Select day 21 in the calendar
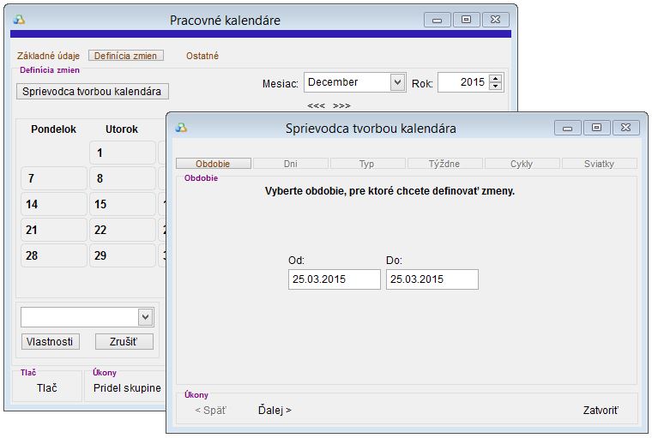Screen dimensions: 652x438 click(54, 231)
